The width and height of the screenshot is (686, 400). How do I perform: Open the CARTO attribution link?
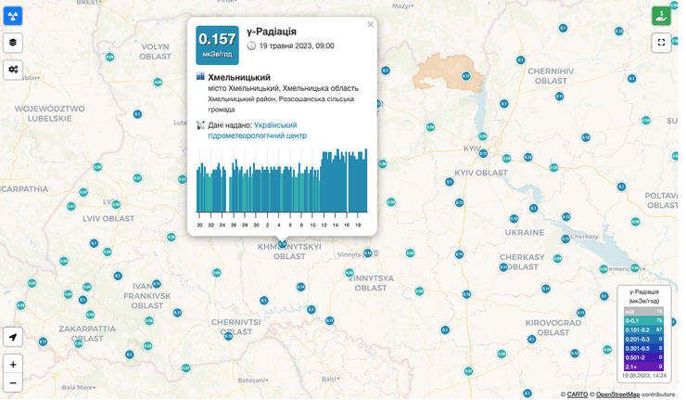577,394
